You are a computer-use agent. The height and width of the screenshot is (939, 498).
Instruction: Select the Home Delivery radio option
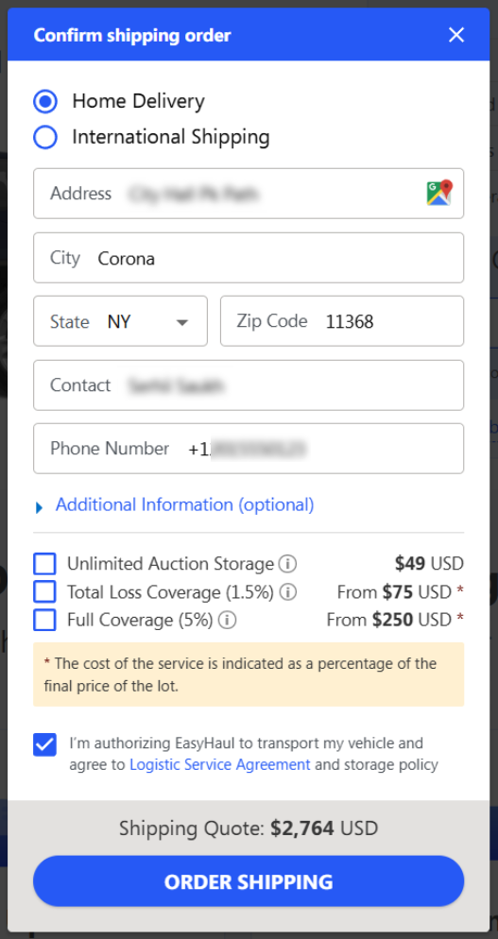click(x=45, y=101)
